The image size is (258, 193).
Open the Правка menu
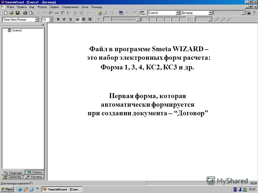(21, 7)
